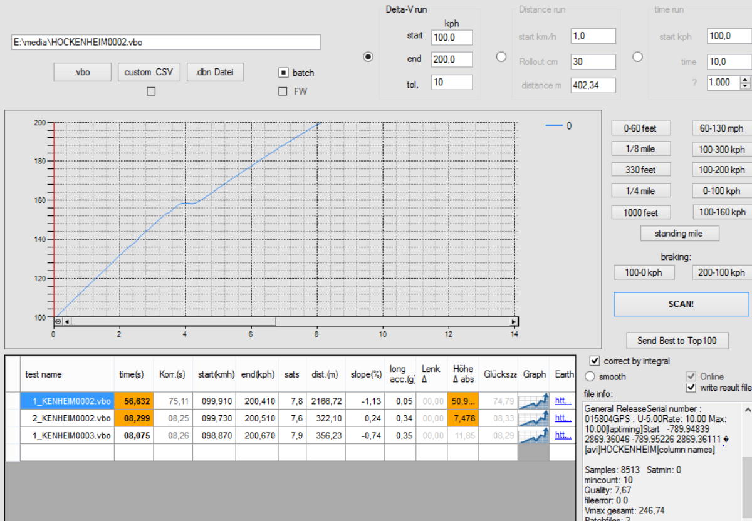Choose the time run radio button
Viewport: 752px width, 521px height.
(x=637, y=57)
